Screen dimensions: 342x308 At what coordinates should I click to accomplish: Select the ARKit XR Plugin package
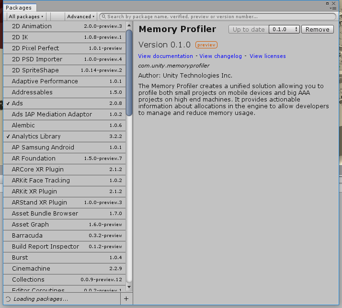(x=65, y=192)
